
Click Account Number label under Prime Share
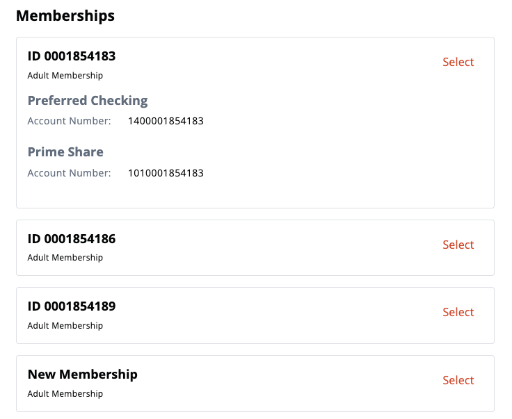pos(69,173)
